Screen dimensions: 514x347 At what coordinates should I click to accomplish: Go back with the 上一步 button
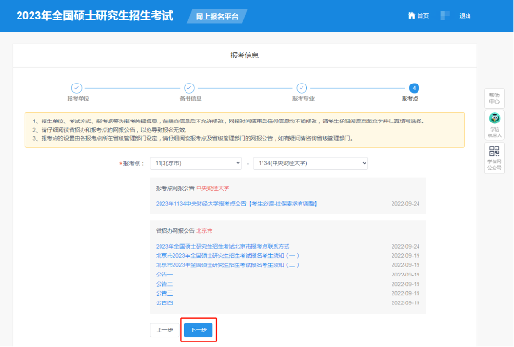pos(164,329)
